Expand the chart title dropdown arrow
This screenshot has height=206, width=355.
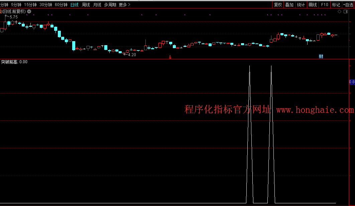pos(29,11)
